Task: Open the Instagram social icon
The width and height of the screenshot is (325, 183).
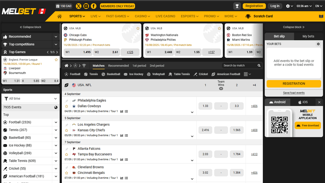Action: tap(86, 6)
